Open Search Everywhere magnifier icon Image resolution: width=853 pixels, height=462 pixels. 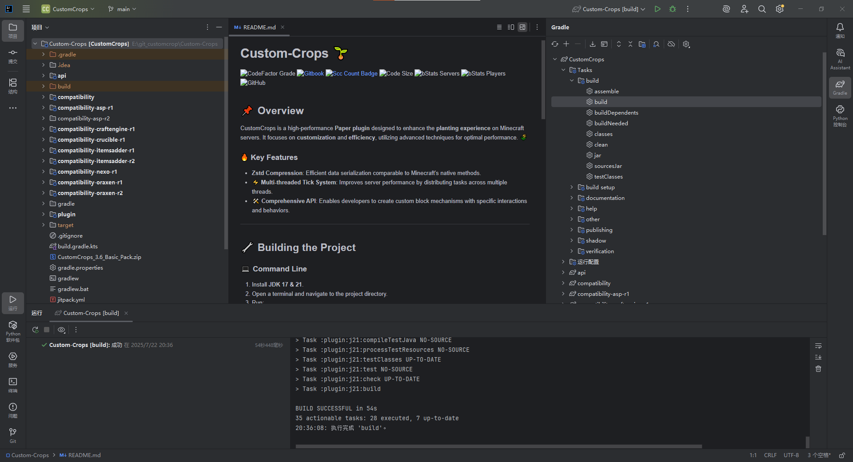762,9
